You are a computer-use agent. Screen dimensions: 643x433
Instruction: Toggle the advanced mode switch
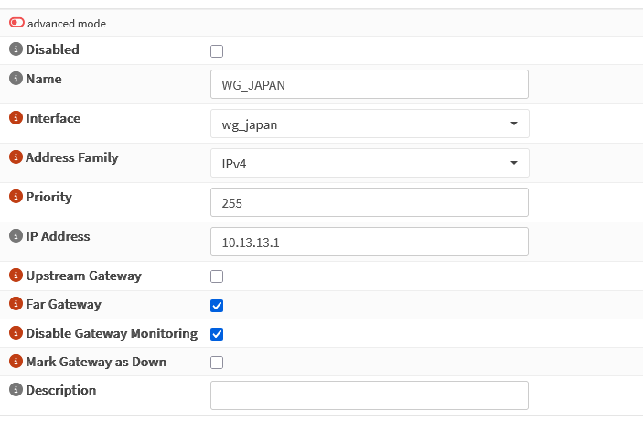click(16, 23)
